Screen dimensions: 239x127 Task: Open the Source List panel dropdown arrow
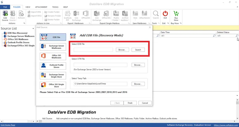pyautogui.click(x=33, y=29)
